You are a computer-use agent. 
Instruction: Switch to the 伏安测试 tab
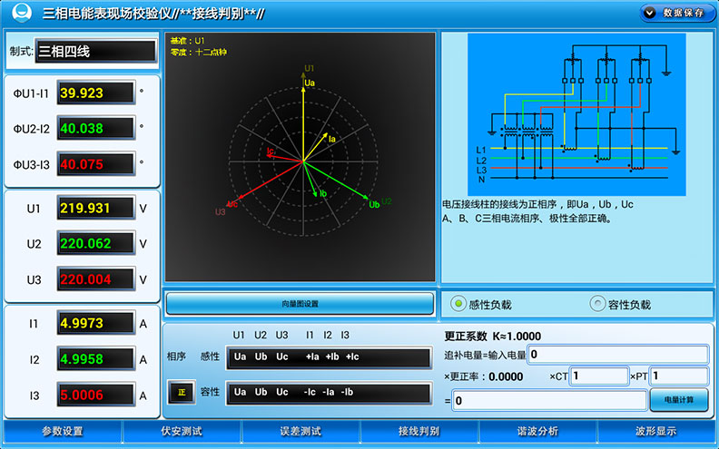click(x=182, y=431)
